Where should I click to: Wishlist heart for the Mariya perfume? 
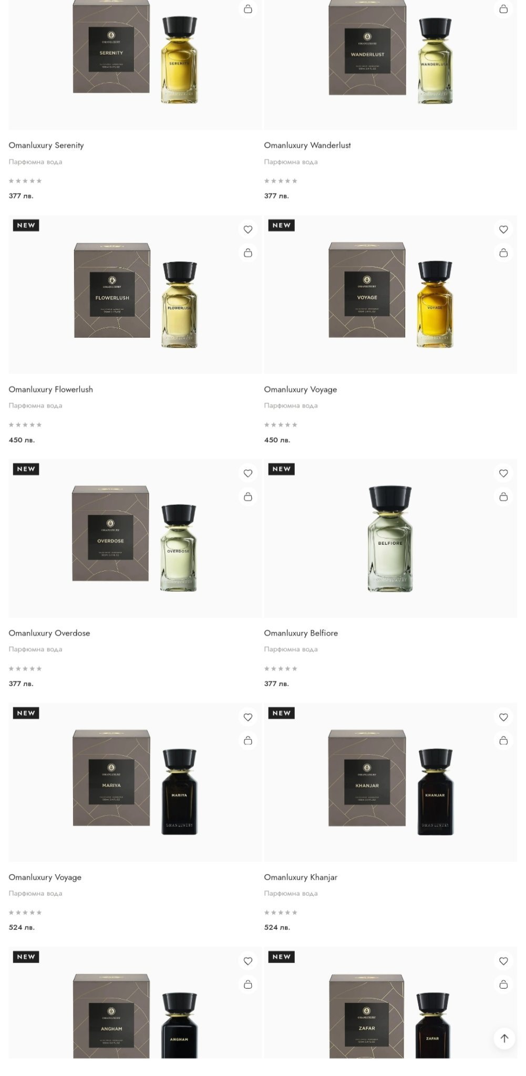248,717
